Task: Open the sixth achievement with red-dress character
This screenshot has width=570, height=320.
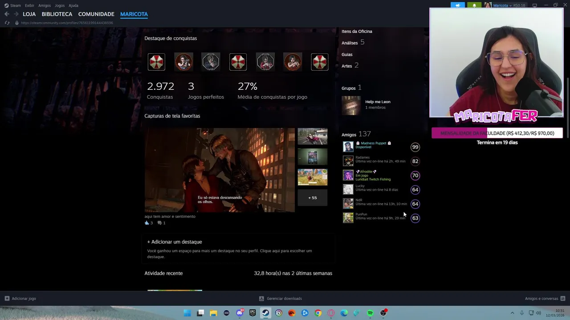Action: (x=293, y=62)
